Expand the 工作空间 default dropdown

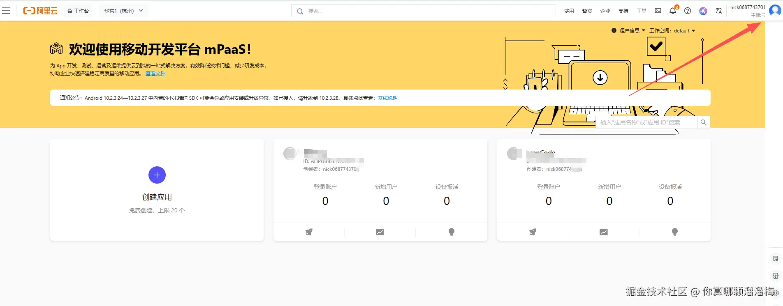click(x=672, y=30)
